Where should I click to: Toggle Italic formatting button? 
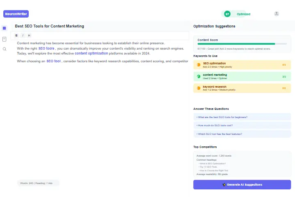(23, 35)
